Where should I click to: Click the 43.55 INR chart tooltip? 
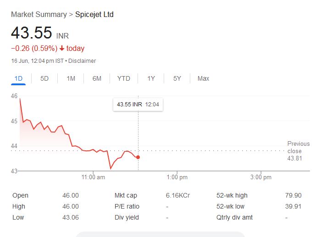click(x=138, y=105)
